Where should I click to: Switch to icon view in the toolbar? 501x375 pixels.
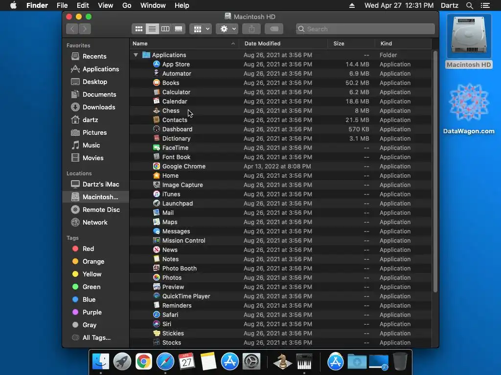click(138, 29)
